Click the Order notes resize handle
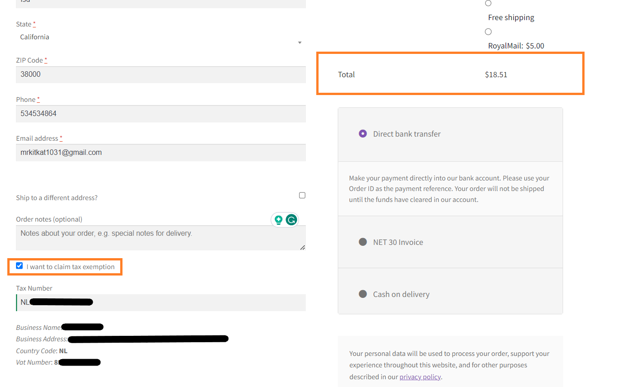Image resolution: width=617 pixels, height=387 pixels. pyautogui.click(x=303, y=247)
